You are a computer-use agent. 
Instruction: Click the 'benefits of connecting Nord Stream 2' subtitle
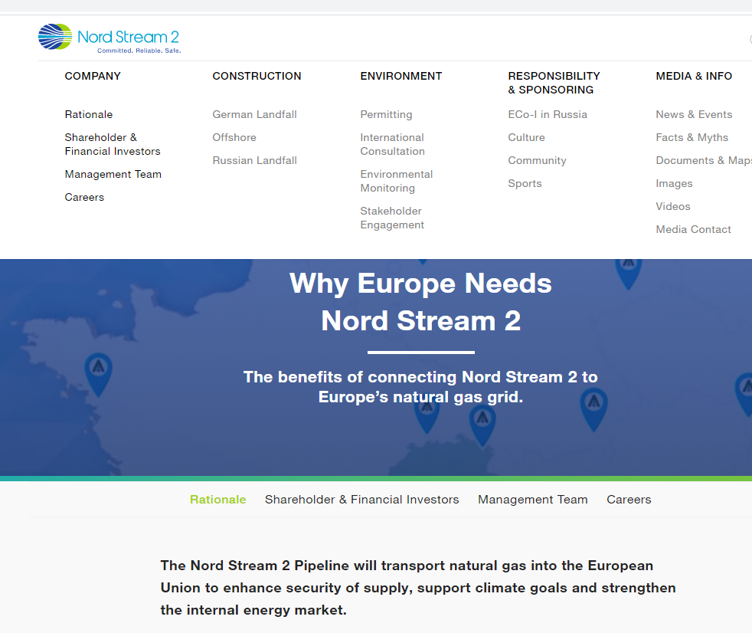(420, 387)
